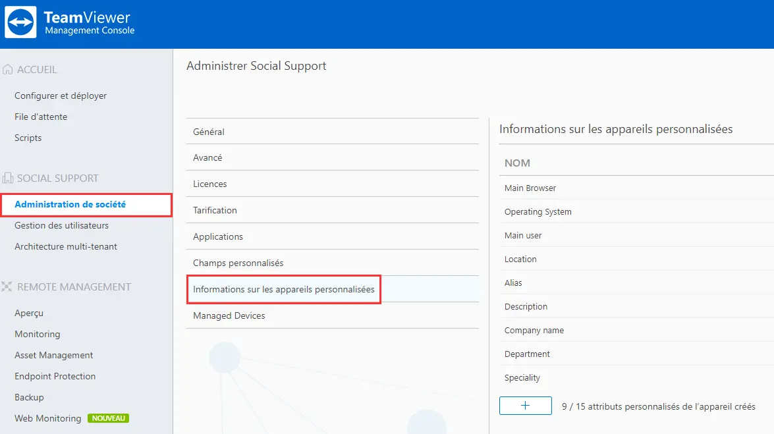Open Aperçu under Remote Management
This screenshot has height=434, width=774.
[29, 313]
